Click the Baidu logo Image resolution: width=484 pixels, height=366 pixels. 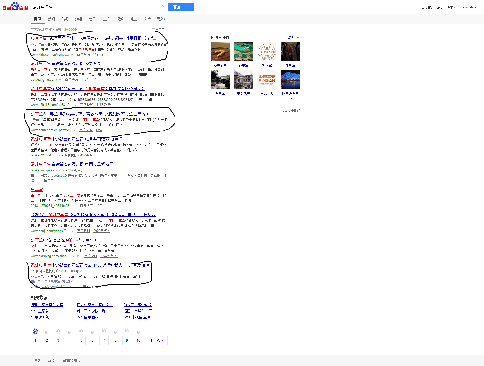coord(15,7)
